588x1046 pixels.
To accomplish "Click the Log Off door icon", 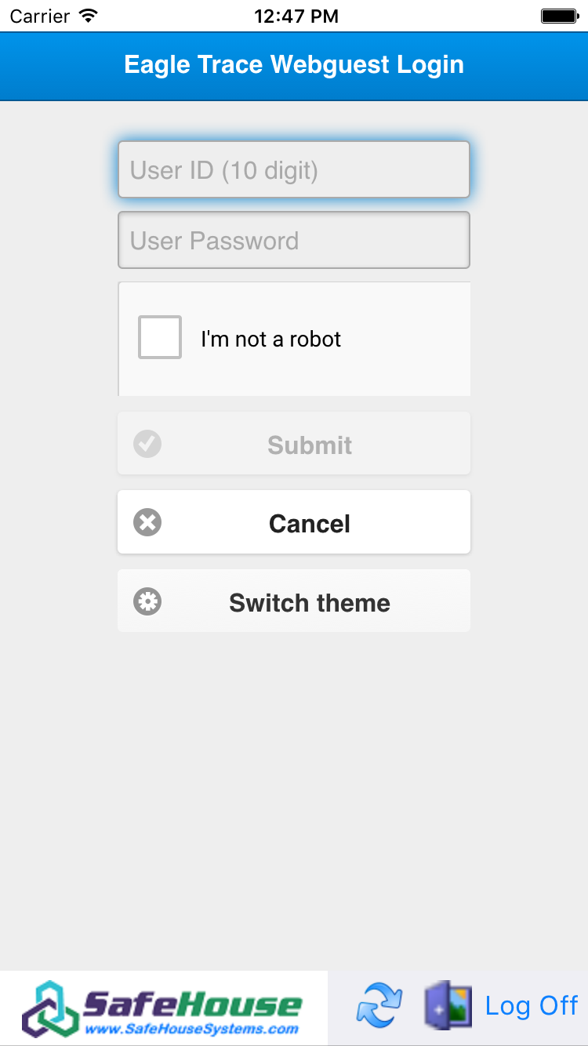I will [447, 1006].
